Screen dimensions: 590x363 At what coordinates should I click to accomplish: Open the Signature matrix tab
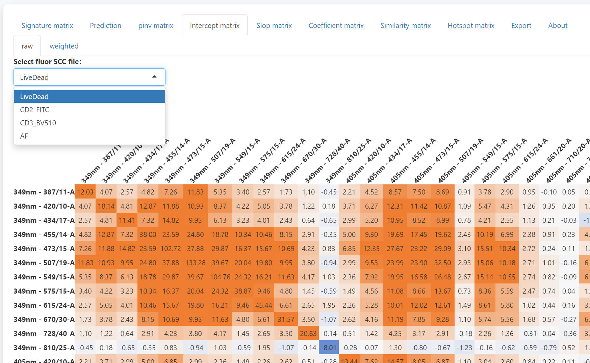pos(47,26)
